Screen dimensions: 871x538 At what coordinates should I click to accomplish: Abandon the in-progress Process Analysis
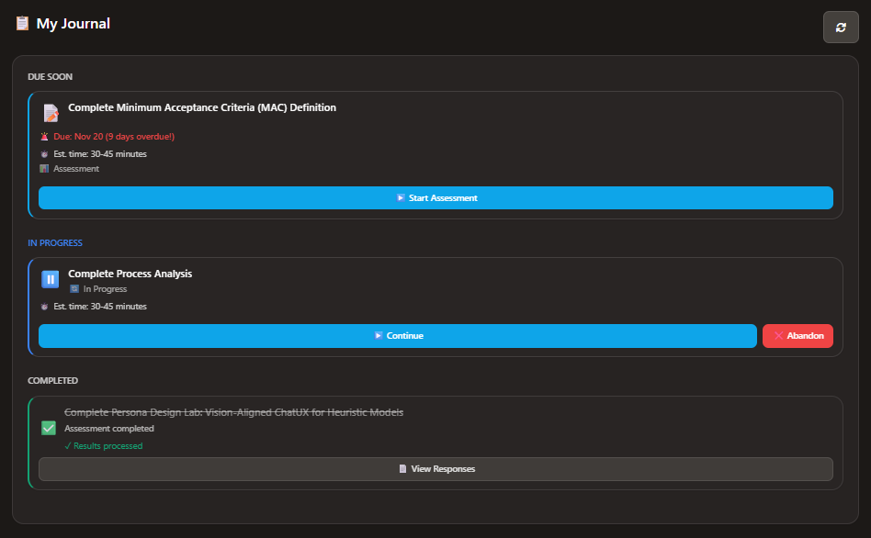[x=797, y=336]
